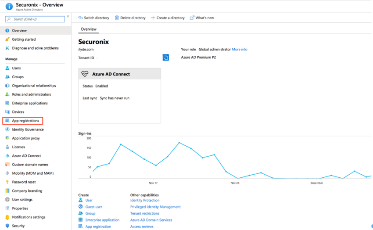Click the copy Tenant ID icon

[x=165, y=57]
